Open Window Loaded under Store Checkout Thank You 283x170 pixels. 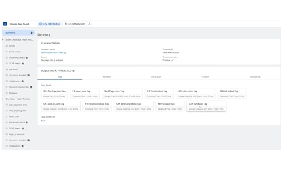(x=17, y=57)
